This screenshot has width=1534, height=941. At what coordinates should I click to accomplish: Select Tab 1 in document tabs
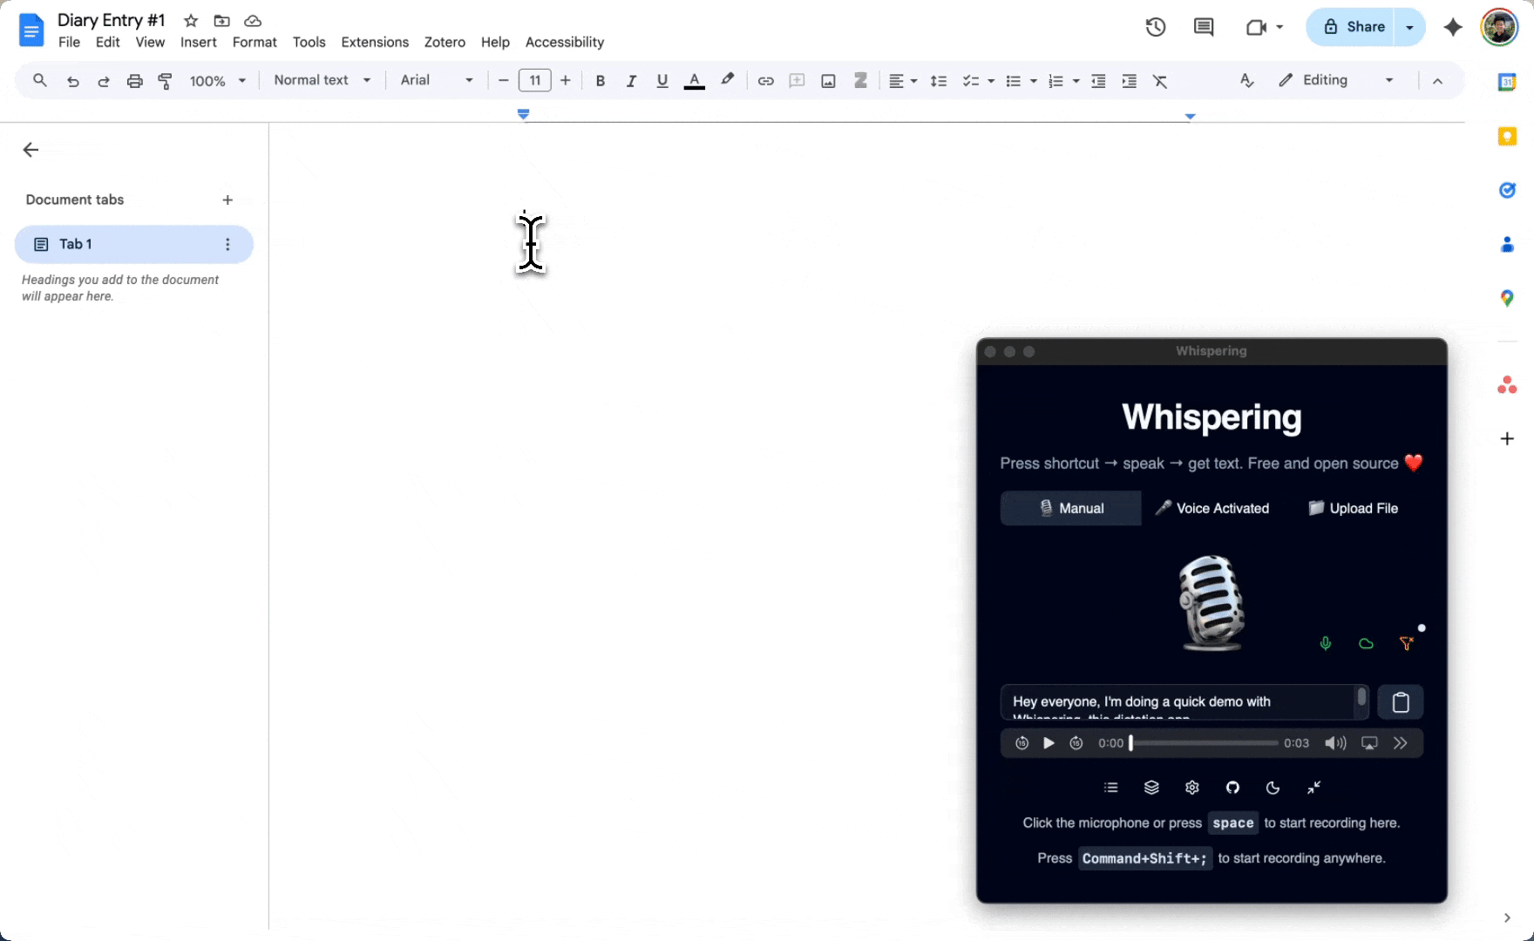(134, 244)
